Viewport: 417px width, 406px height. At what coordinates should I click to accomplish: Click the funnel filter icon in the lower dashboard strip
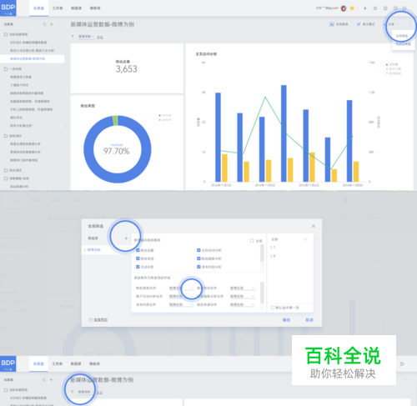click(72, 392)
